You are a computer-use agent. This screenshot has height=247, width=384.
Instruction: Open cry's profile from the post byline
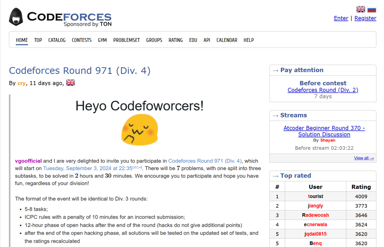[x=21, y=83]
